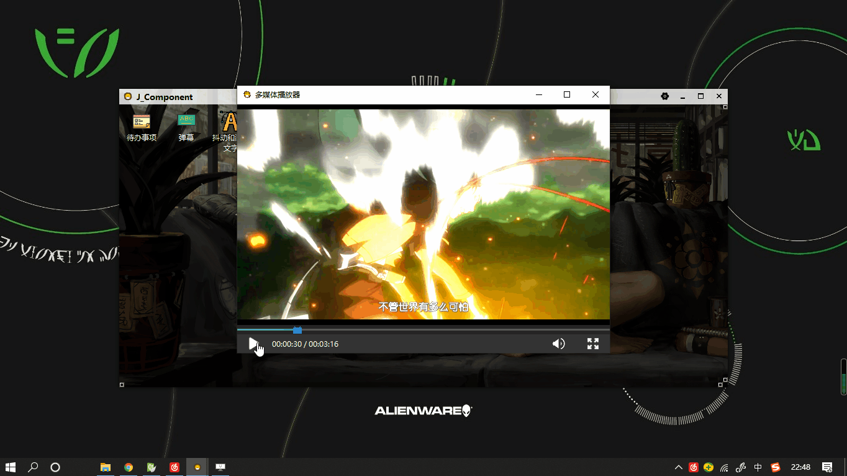Click the J_Component window title text
847x476 pixels.
[x=165, y=97]
